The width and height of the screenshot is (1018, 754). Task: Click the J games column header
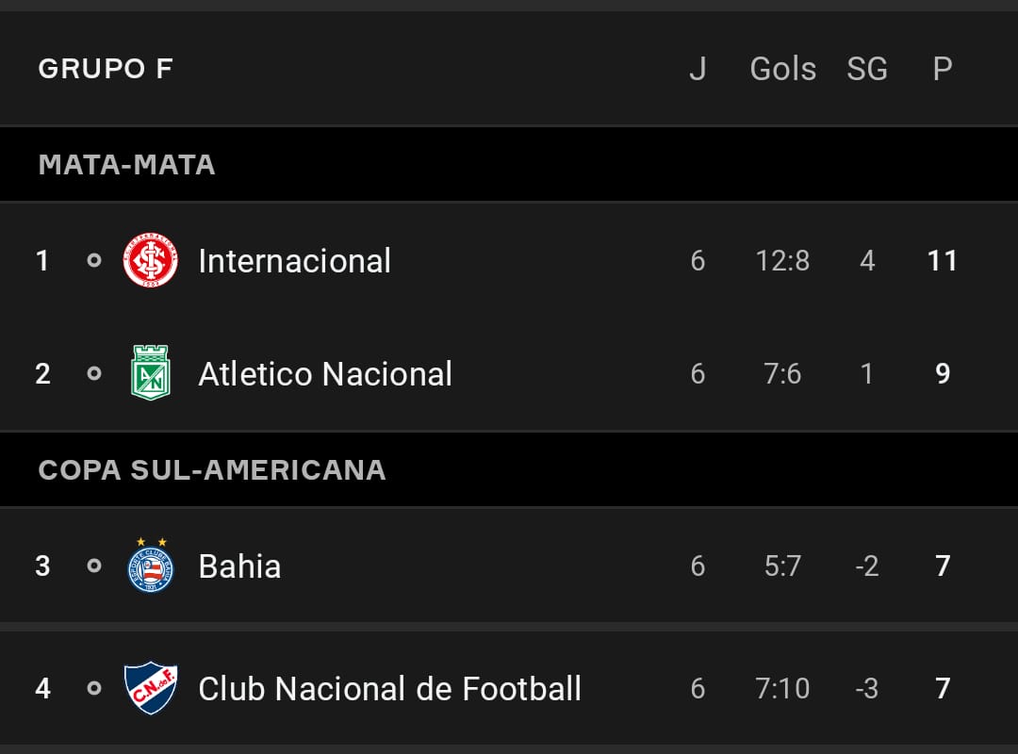coord(698,68)
